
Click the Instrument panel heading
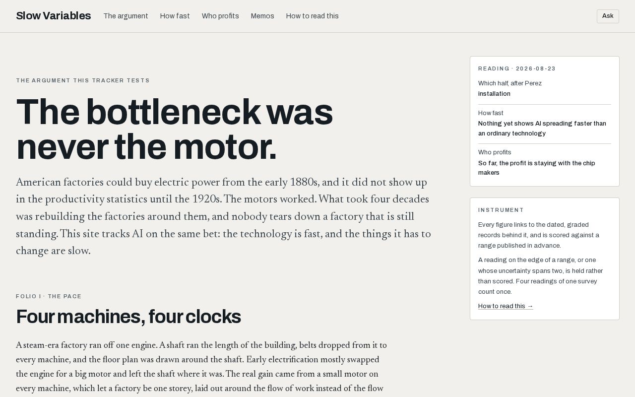coord(501,210)
